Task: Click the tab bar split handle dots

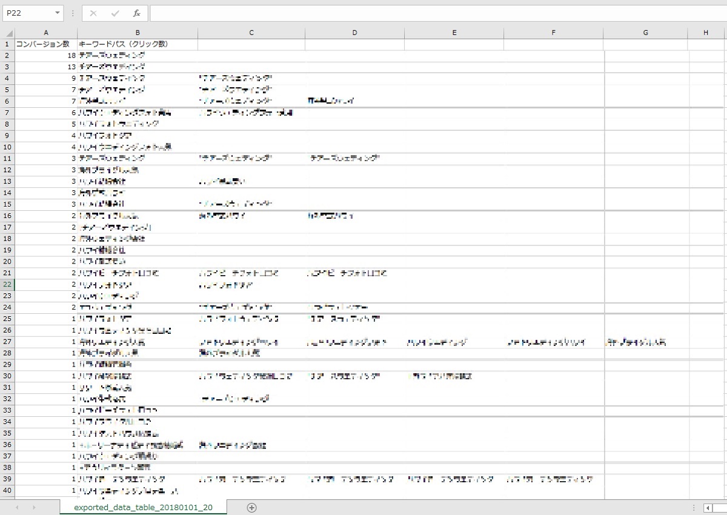Action: pyautogui.click(x=694, y=508)
